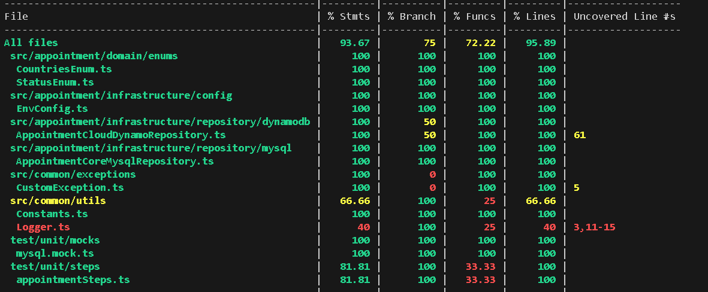Click the CountriesEnum.ts file name
Screen dimensions: 708x292
64,69
